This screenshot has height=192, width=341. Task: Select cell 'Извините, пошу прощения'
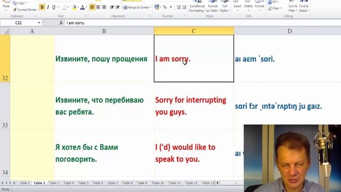pyautogui.click(x=104, y=59)
